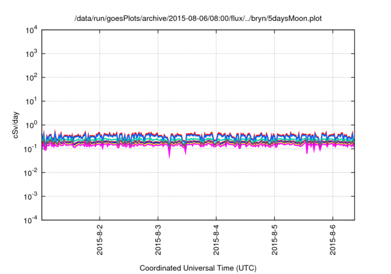Screen dimensions: 391x274
Task: Click the 10^-2 y-axis tick label
Action: tap(31, 172)
